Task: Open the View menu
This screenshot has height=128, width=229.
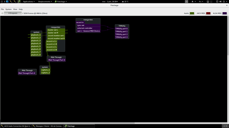Action: point(15,9)
